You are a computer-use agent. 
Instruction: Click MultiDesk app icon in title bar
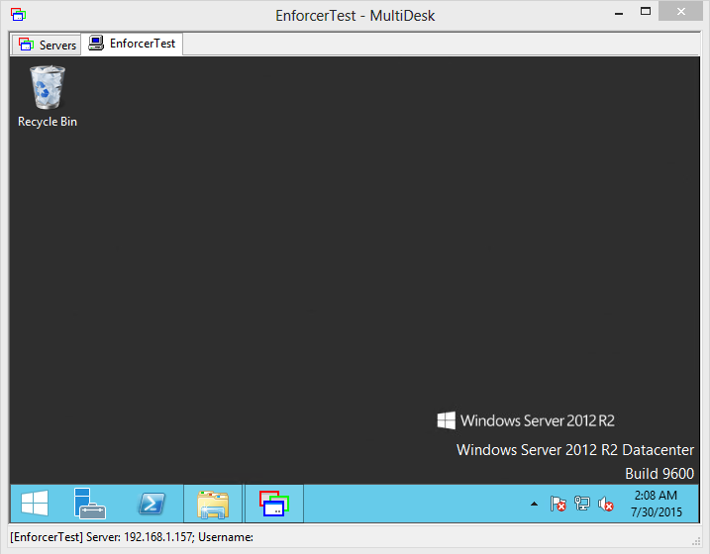(x=18, y=15)
